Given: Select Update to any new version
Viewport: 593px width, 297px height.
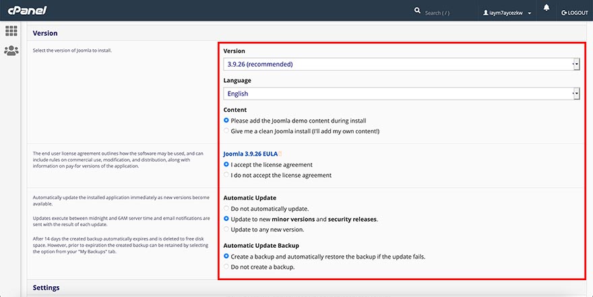Looking at the screenshot, I should click(x=226, y=229).
